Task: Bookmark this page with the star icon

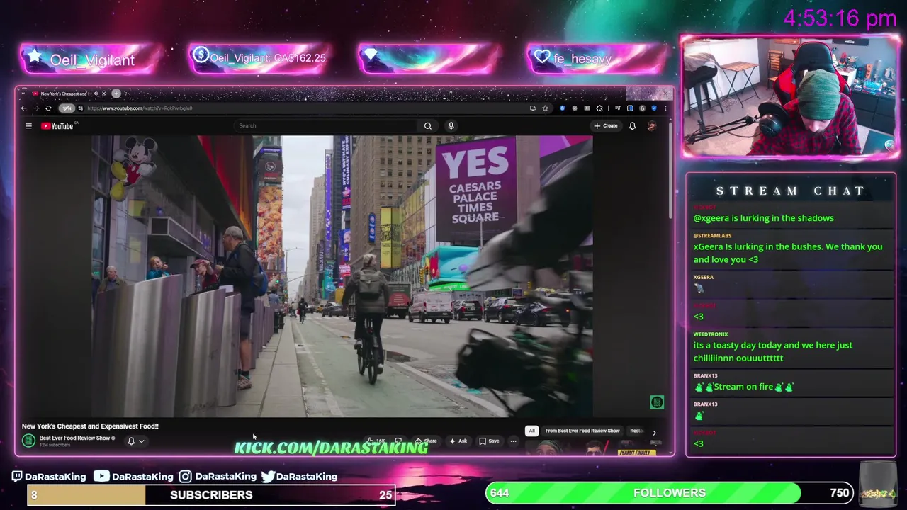Action: click(x=545, y=108)
